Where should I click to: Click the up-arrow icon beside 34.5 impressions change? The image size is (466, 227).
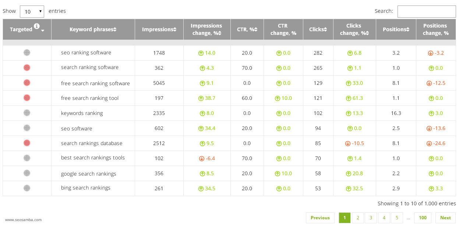201,188
